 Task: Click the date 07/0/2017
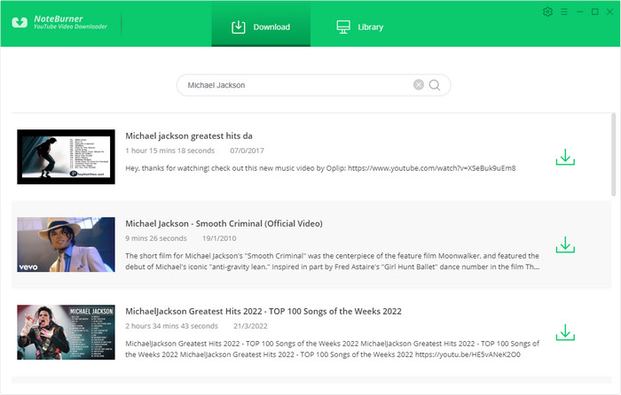click(247, 151)
